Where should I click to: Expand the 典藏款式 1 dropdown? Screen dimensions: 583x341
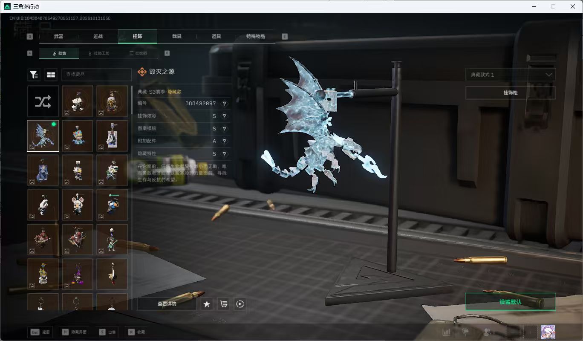[510, 75]
